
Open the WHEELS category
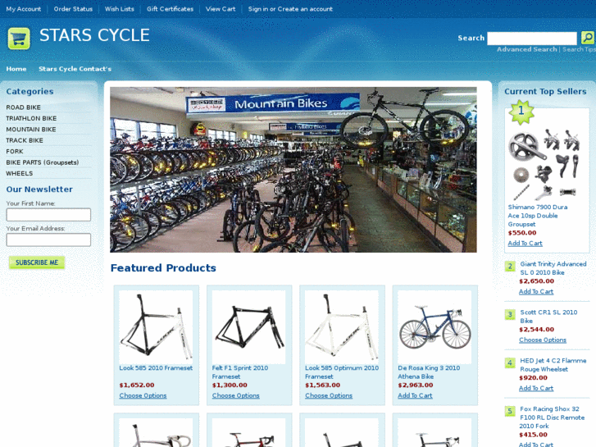[x=20, y=174]
